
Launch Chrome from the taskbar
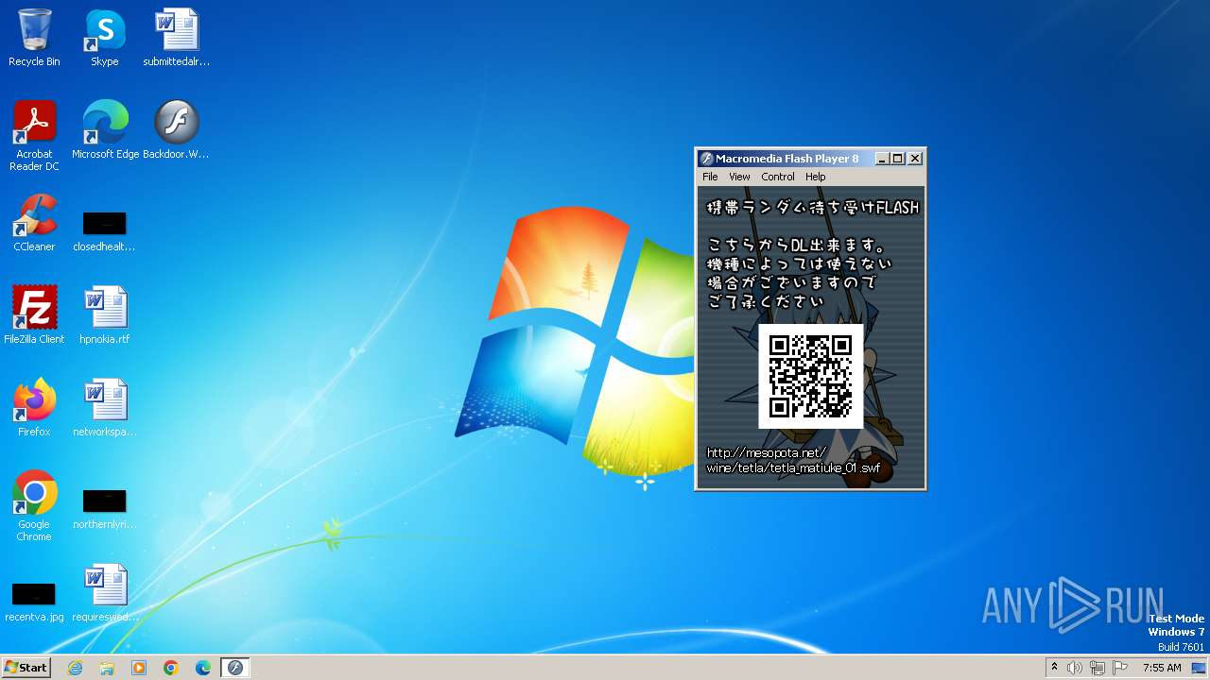171,668
